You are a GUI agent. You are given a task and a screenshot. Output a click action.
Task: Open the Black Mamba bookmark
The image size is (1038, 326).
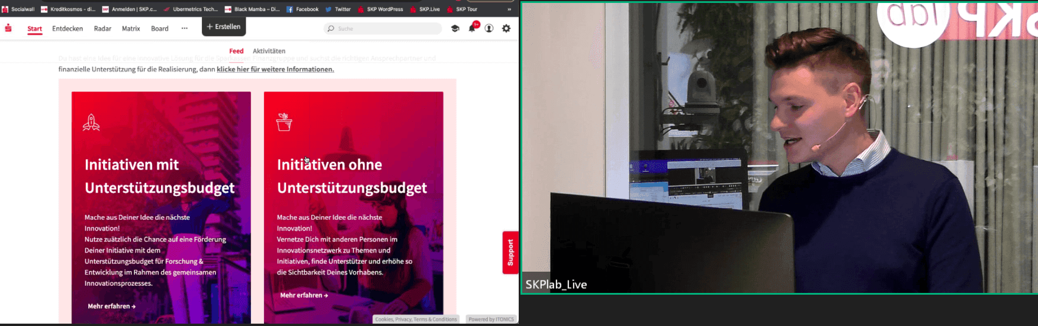(x=252, y=9)
